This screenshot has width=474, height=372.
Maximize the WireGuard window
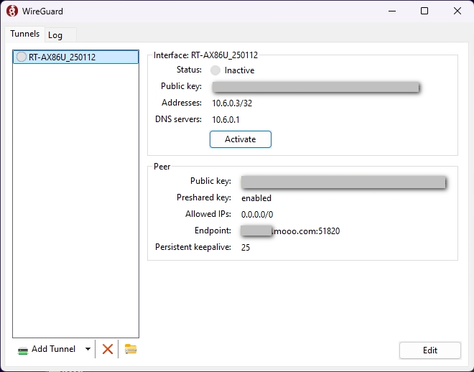point(424,11)
